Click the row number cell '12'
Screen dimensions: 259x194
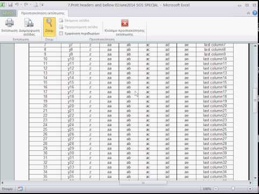point(45,68)
